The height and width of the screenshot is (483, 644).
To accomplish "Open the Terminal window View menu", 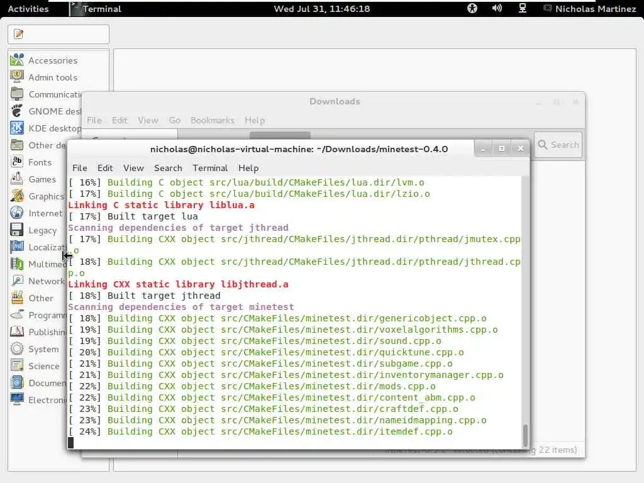I will coord(133,168).
